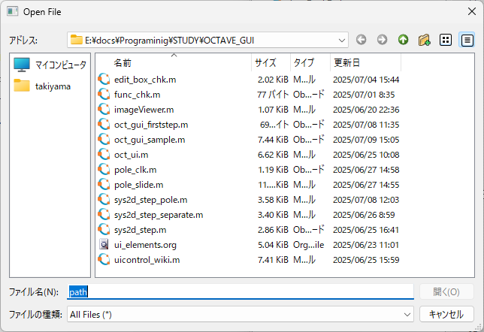This screenshot has width=484, height=332.
Task: Select file name oct_gui_firststep.m
Action: [151, 125]
